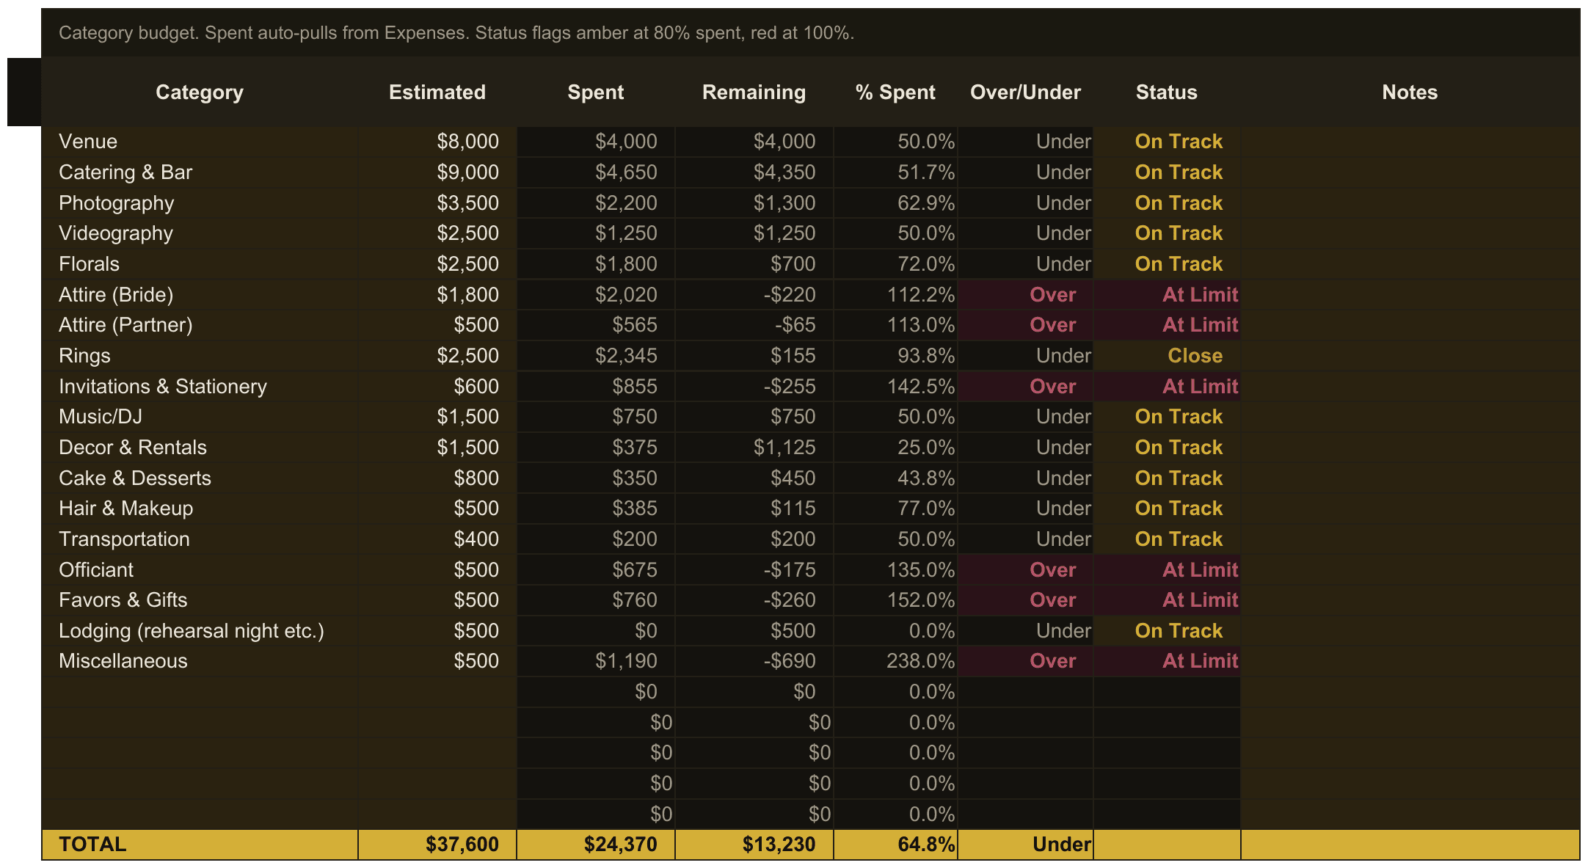Select the Rings notes cell

coord(1410,356)
